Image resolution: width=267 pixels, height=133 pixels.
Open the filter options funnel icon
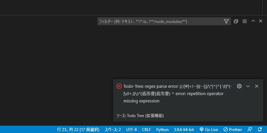point(226,21)
